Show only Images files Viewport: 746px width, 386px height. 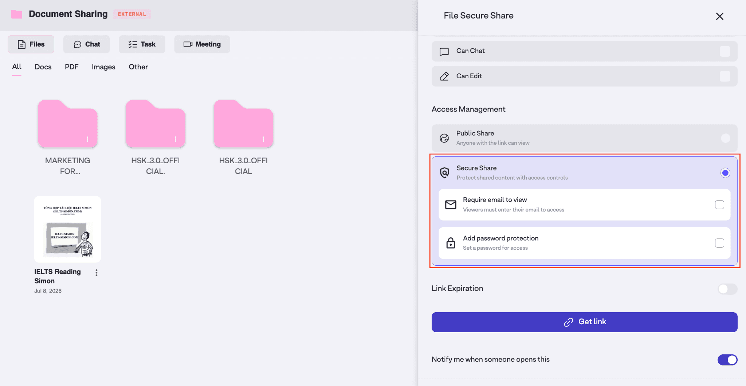pos(103,67)
